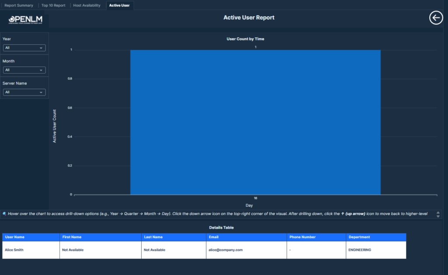Screen dimensions: 448x275
Task: Click the up arrow in hint text box
Action: [438, 212]
